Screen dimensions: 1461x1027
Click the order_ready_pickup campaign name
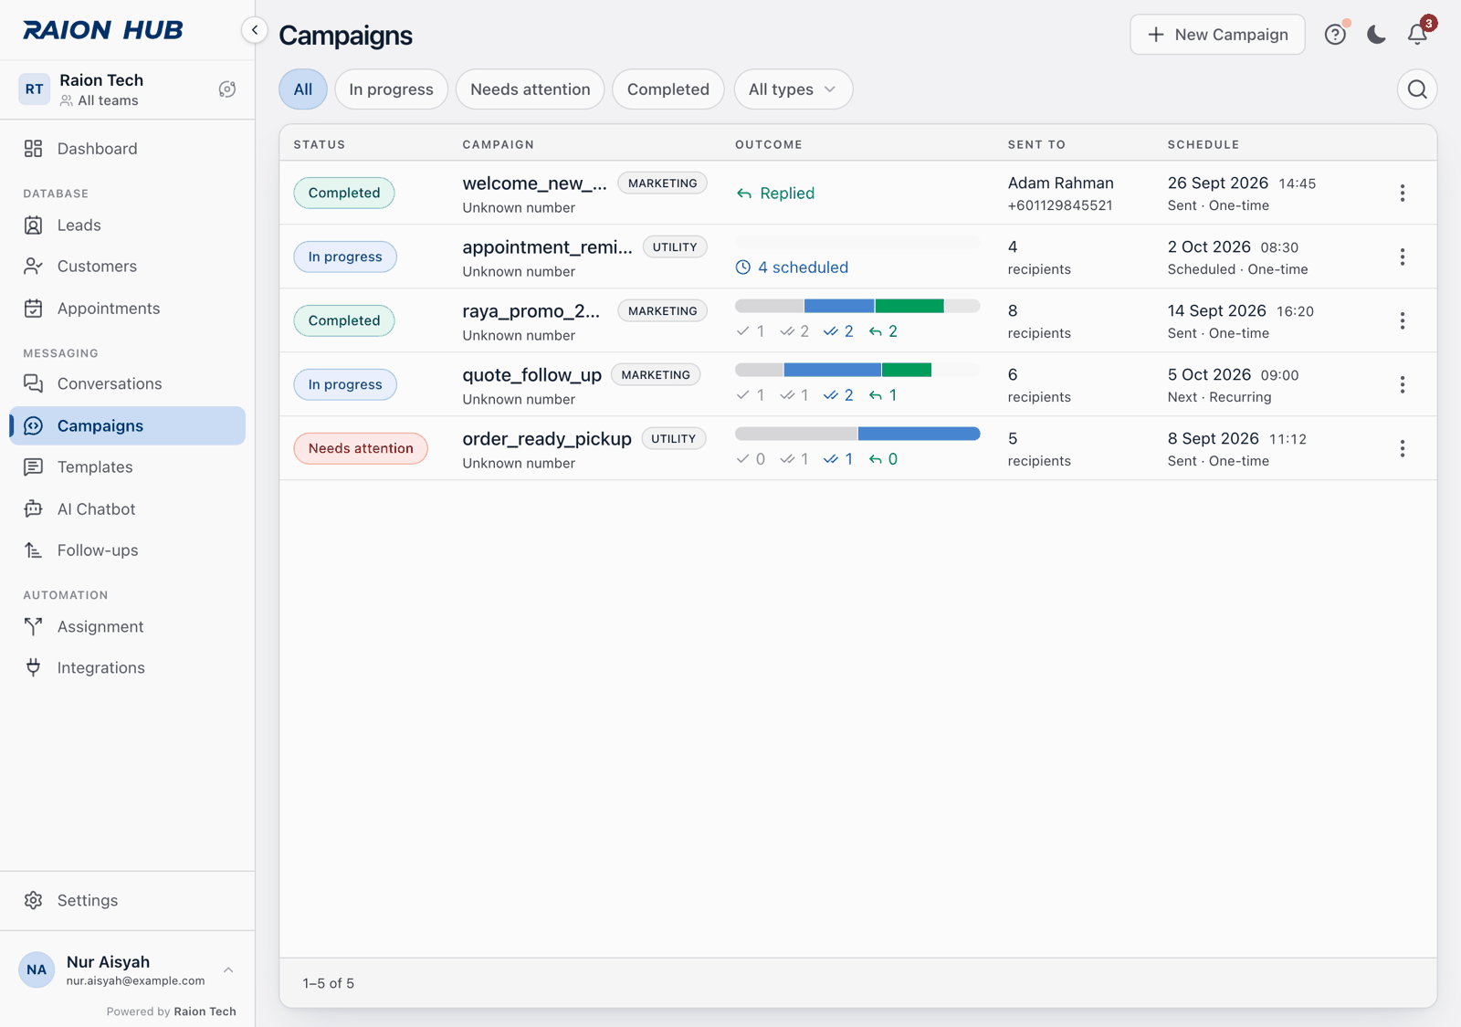tap(547, 439)
